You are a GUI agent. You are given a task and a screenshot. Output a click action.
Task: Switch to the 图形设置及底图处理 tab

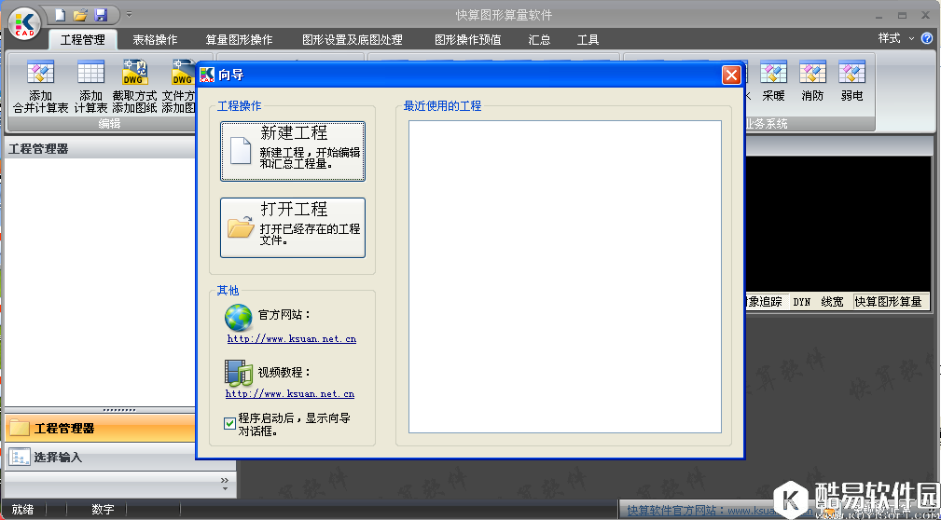(353, 39)
